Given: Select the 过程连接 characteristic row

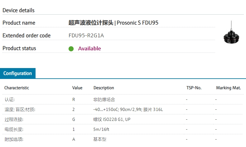Looking at the screenshot, I should (x=123, y=119).
